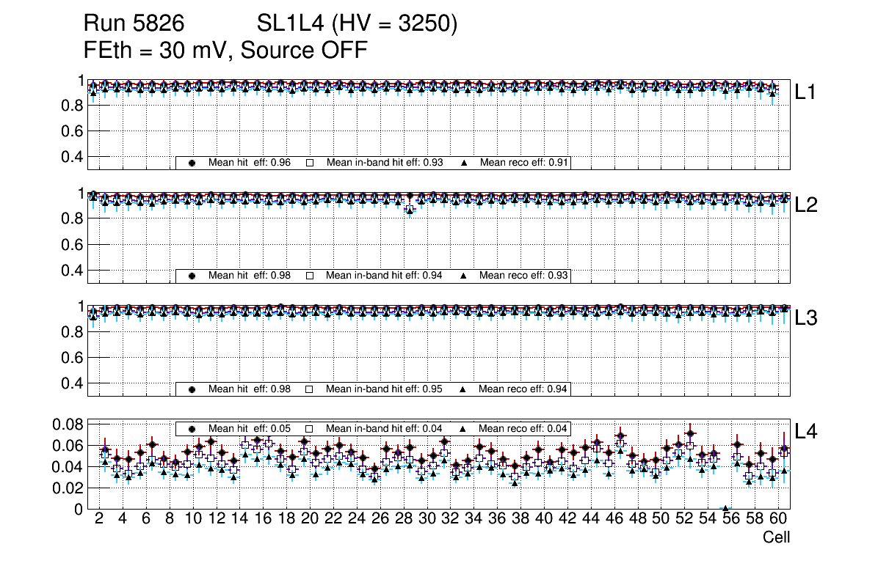Viewport: 878px width, 566px height.
Task: Click the open square legend marker in L1
Action: pos(310,163)
